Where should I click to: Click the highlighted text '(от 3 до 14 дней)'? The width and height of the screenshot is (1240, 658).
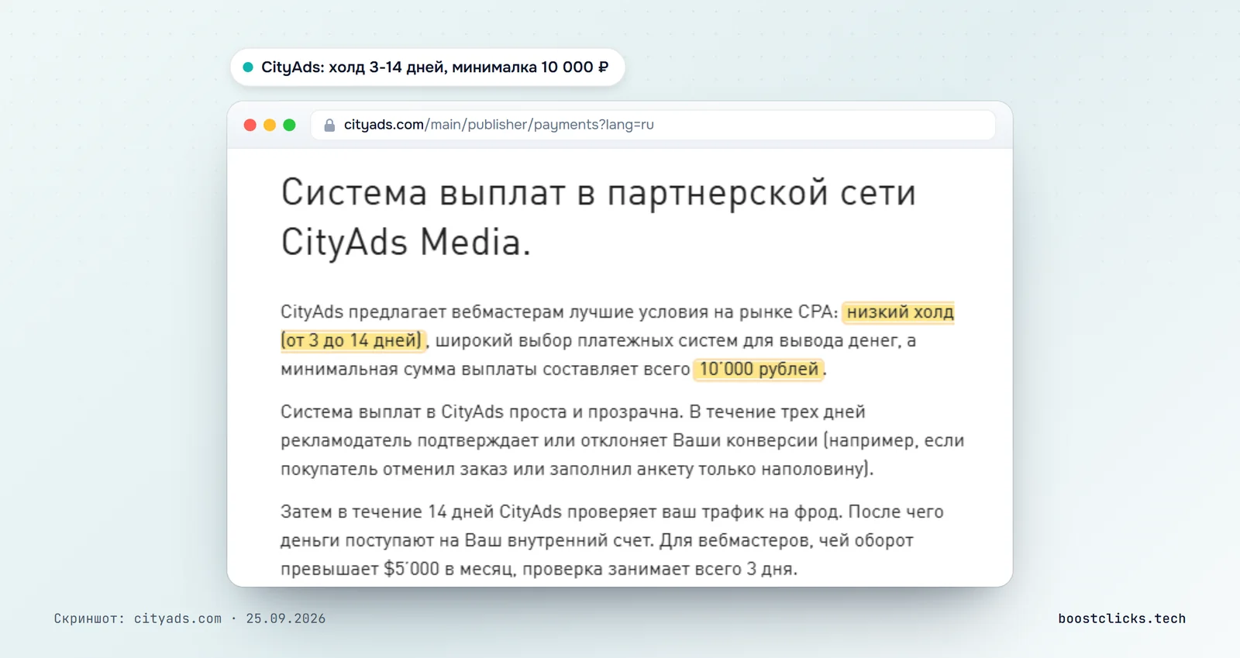(x=353, y=340)
